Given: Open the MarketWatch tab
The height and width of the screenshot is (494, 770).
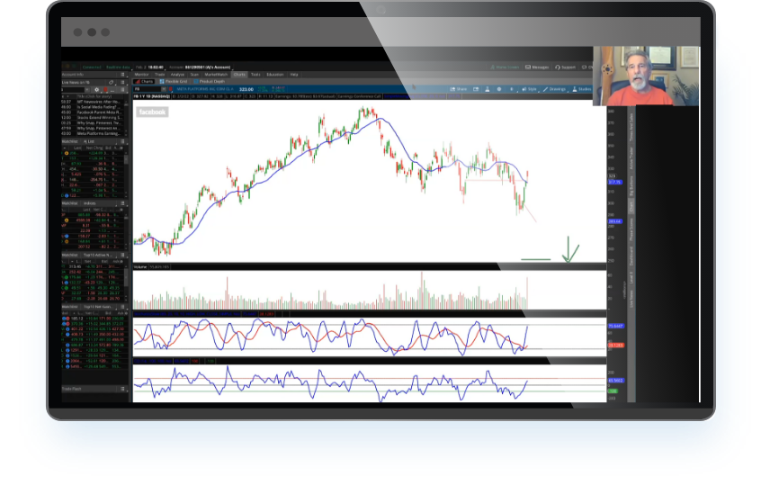Looking at the screenshot, I should (216, 75).
